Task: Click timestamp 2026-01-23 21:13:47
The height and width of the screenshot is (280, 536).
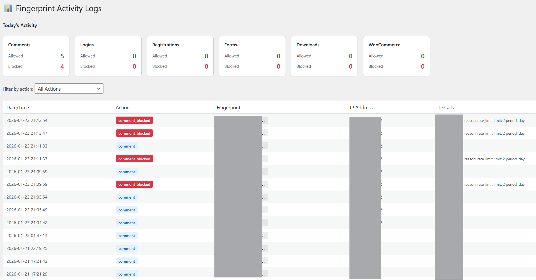Action: coord(27,133)
